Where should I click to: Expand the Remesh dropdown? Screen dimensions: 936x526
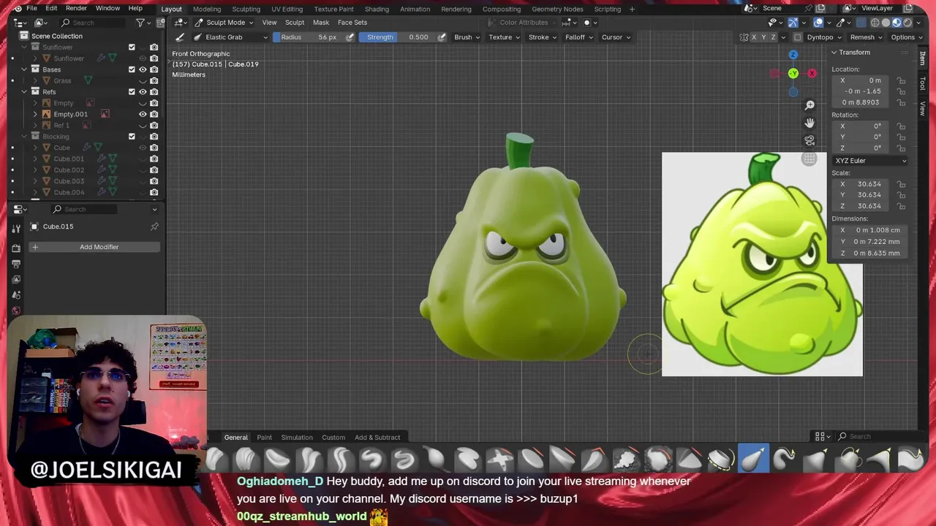click(866, 37)
